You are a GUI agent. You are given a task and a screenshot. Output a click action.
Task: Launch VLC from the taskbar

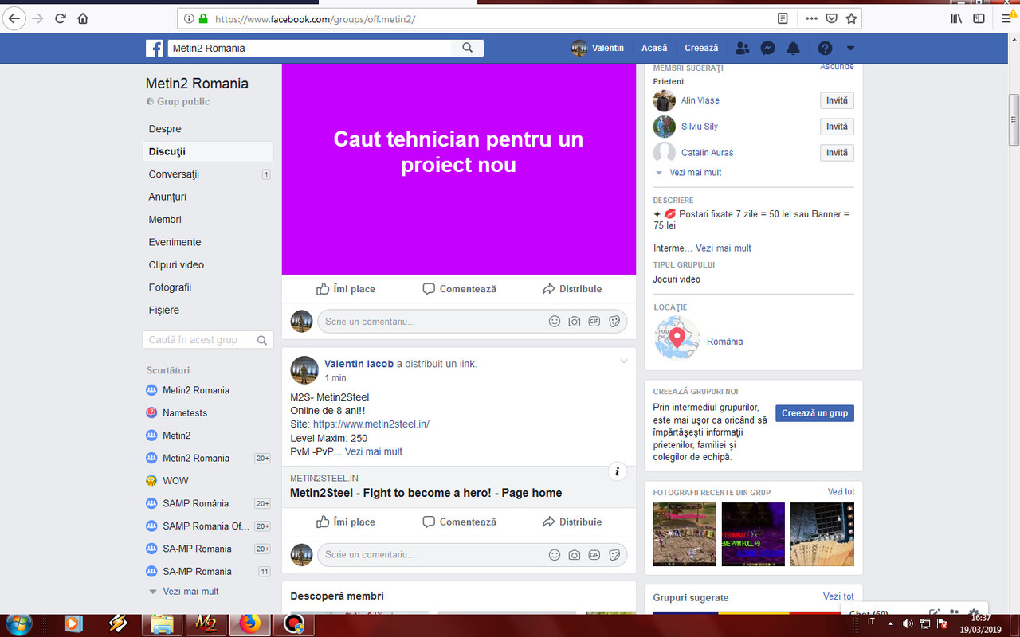(73, 624)
